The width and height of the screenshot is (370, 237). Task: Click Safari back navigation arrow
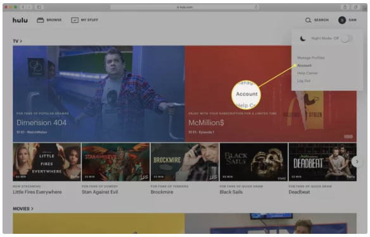point(23,7)
